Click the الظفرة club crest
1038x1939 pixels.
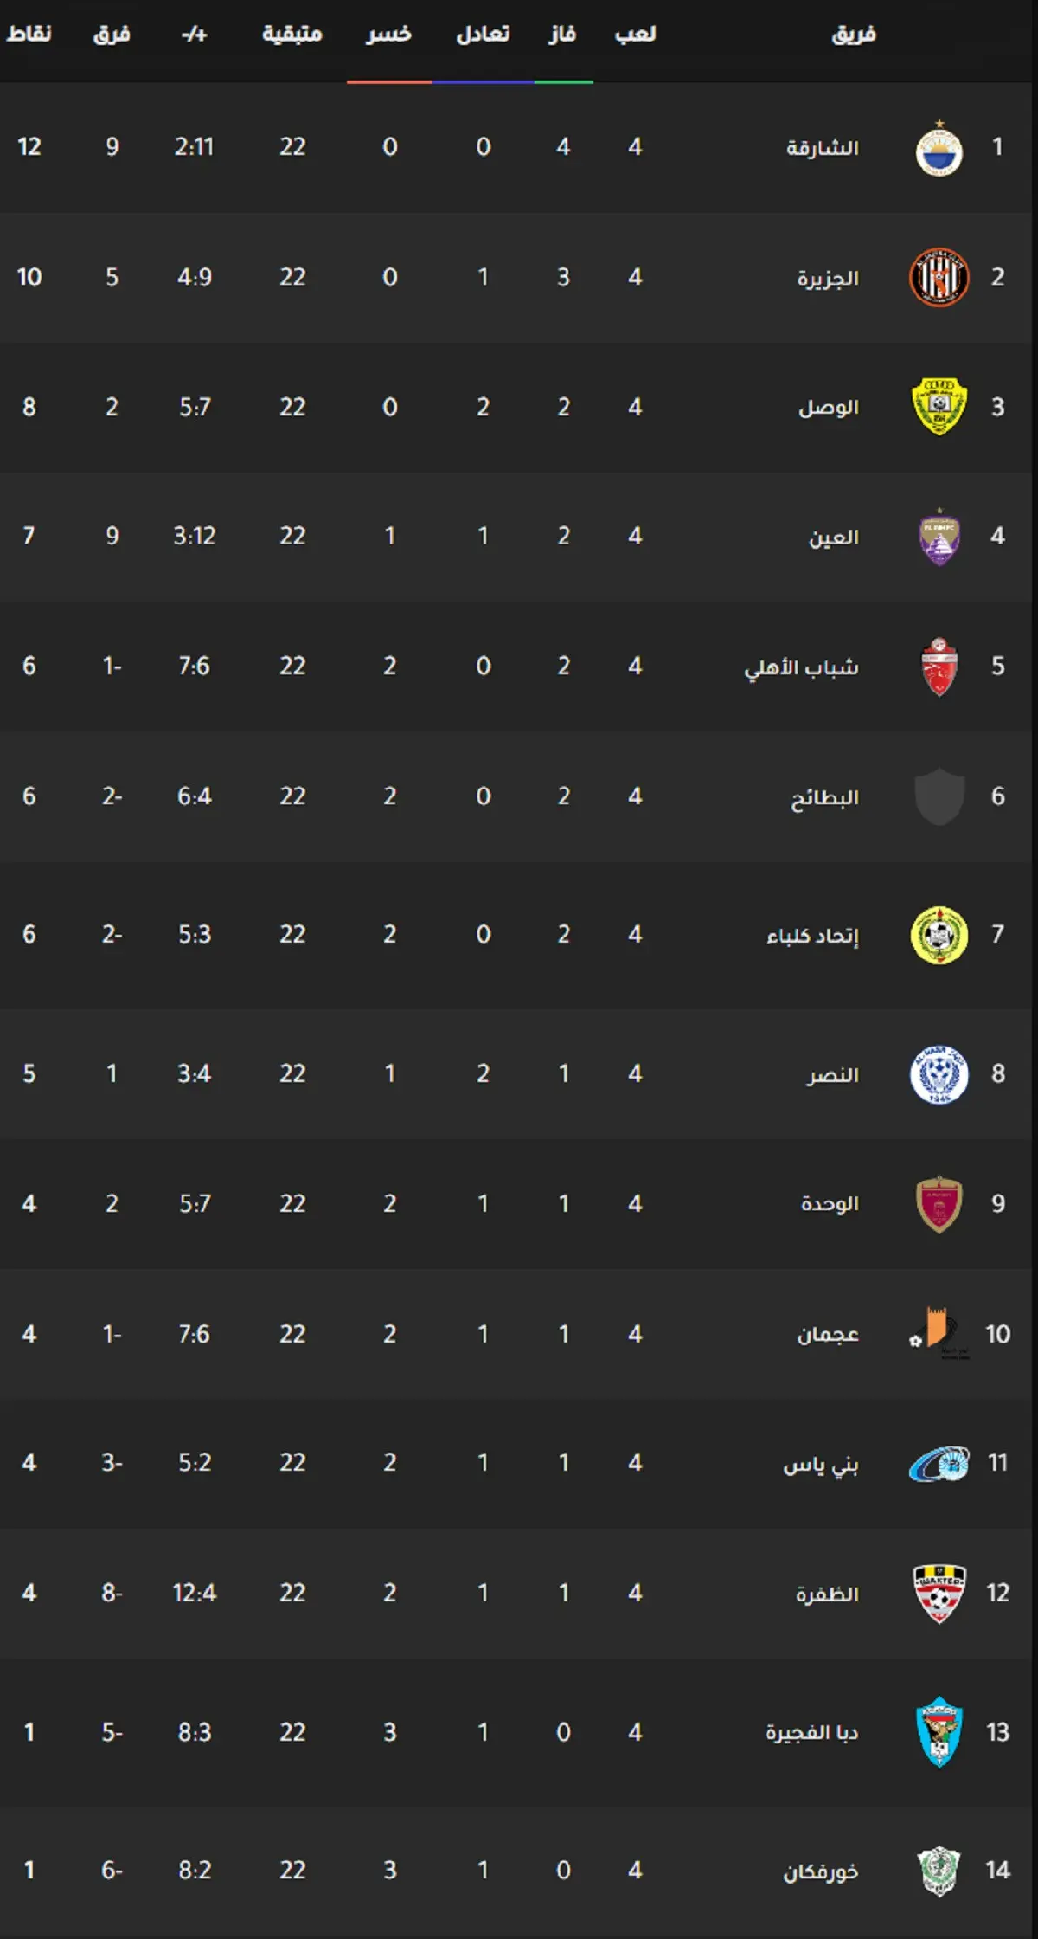pyautogui.click(x=939, y=1594)
